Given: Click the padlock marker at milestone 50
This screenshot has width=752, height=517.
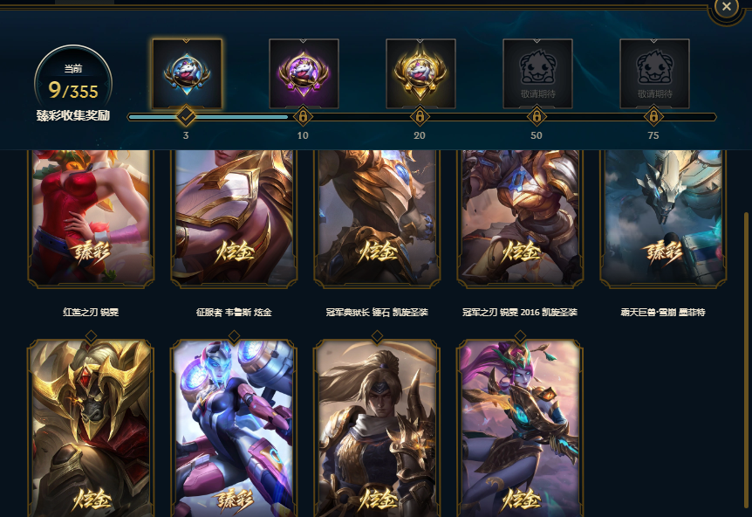Looking at the screenshot, I should click(537, 116).
